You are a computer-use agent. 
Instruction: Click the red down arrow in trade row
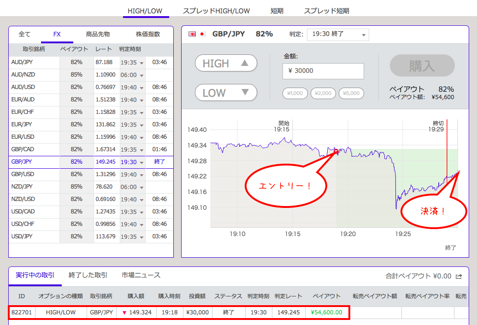pos(124,313)
